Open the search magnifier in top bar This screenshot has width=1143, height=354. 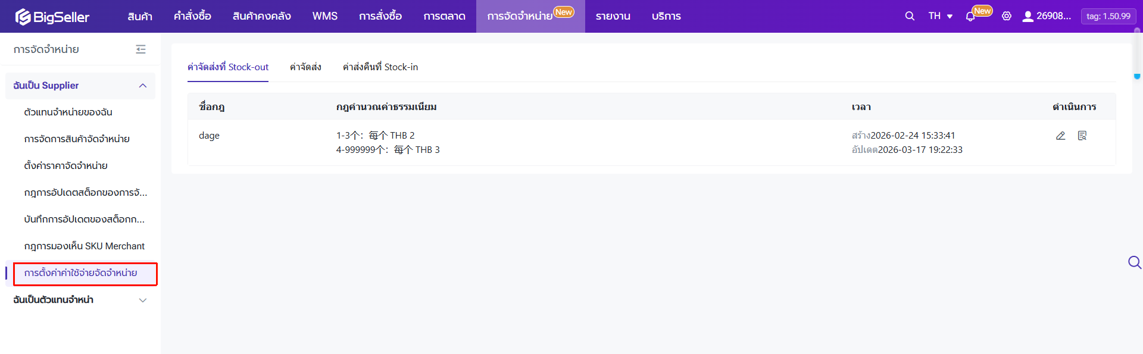[x=910, y=16]
